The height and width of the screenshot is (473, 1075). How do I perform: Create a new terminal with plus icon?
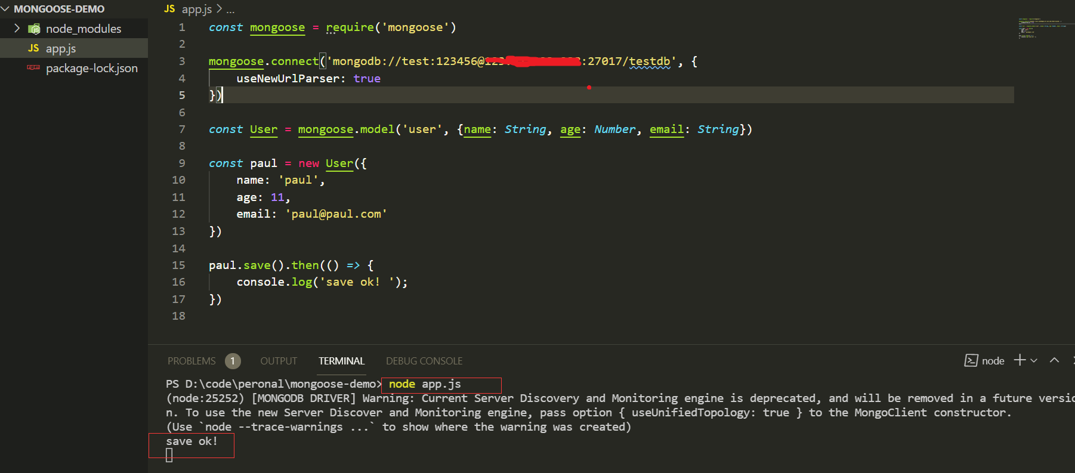point(1020,360)
